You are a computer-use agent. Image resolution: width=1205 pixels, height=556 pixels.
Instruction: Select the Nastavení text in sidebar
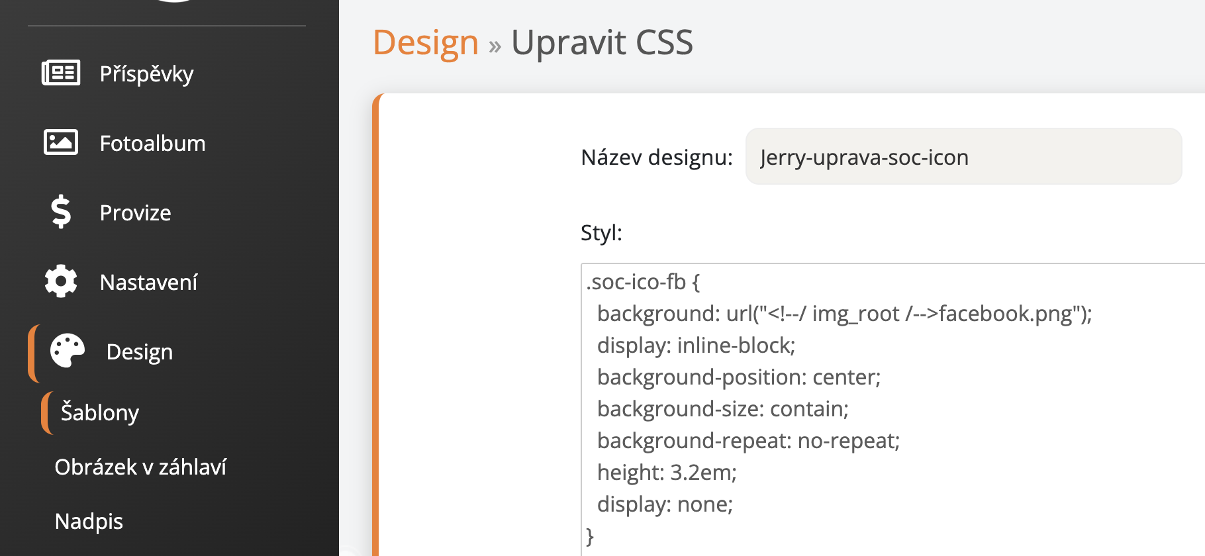(x=148, y=283)
